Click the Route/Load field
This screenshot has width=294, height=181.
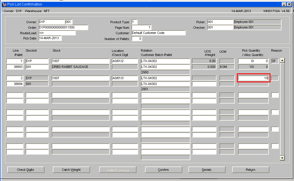(57, 33)
